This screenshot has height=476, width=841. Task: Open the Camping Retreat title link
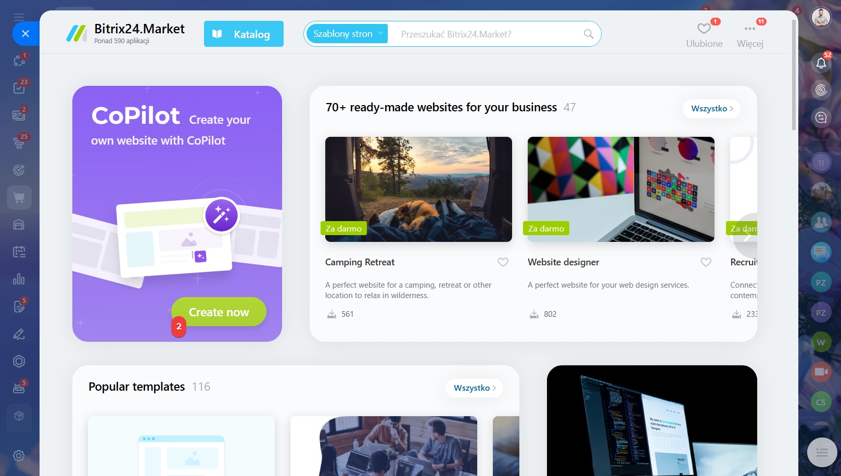(360, 262)
